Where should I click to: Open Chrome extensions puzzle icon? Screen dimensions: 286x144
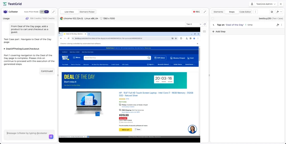[x=181, y=39]
